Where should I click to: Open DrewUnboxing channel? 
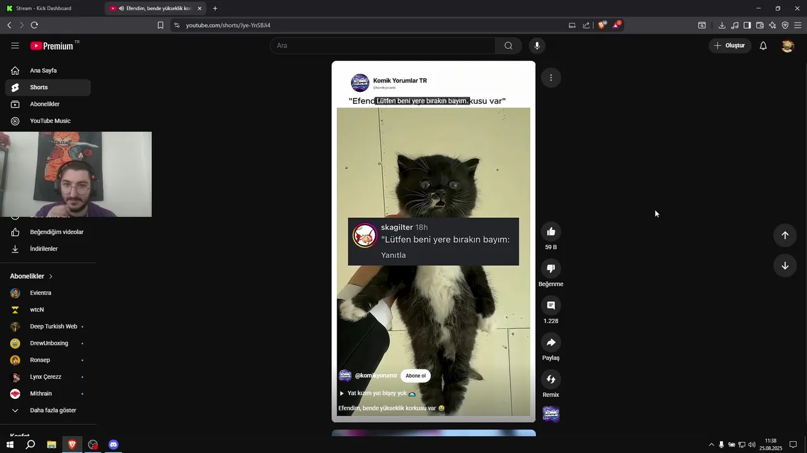pos(48,344)
